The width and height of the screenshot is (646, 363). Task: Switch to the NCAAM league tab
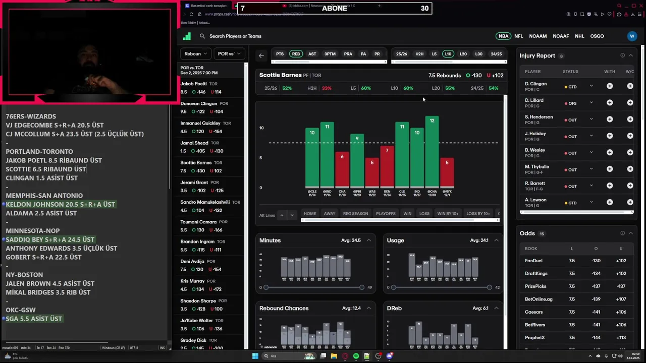[x=538, y=36]
